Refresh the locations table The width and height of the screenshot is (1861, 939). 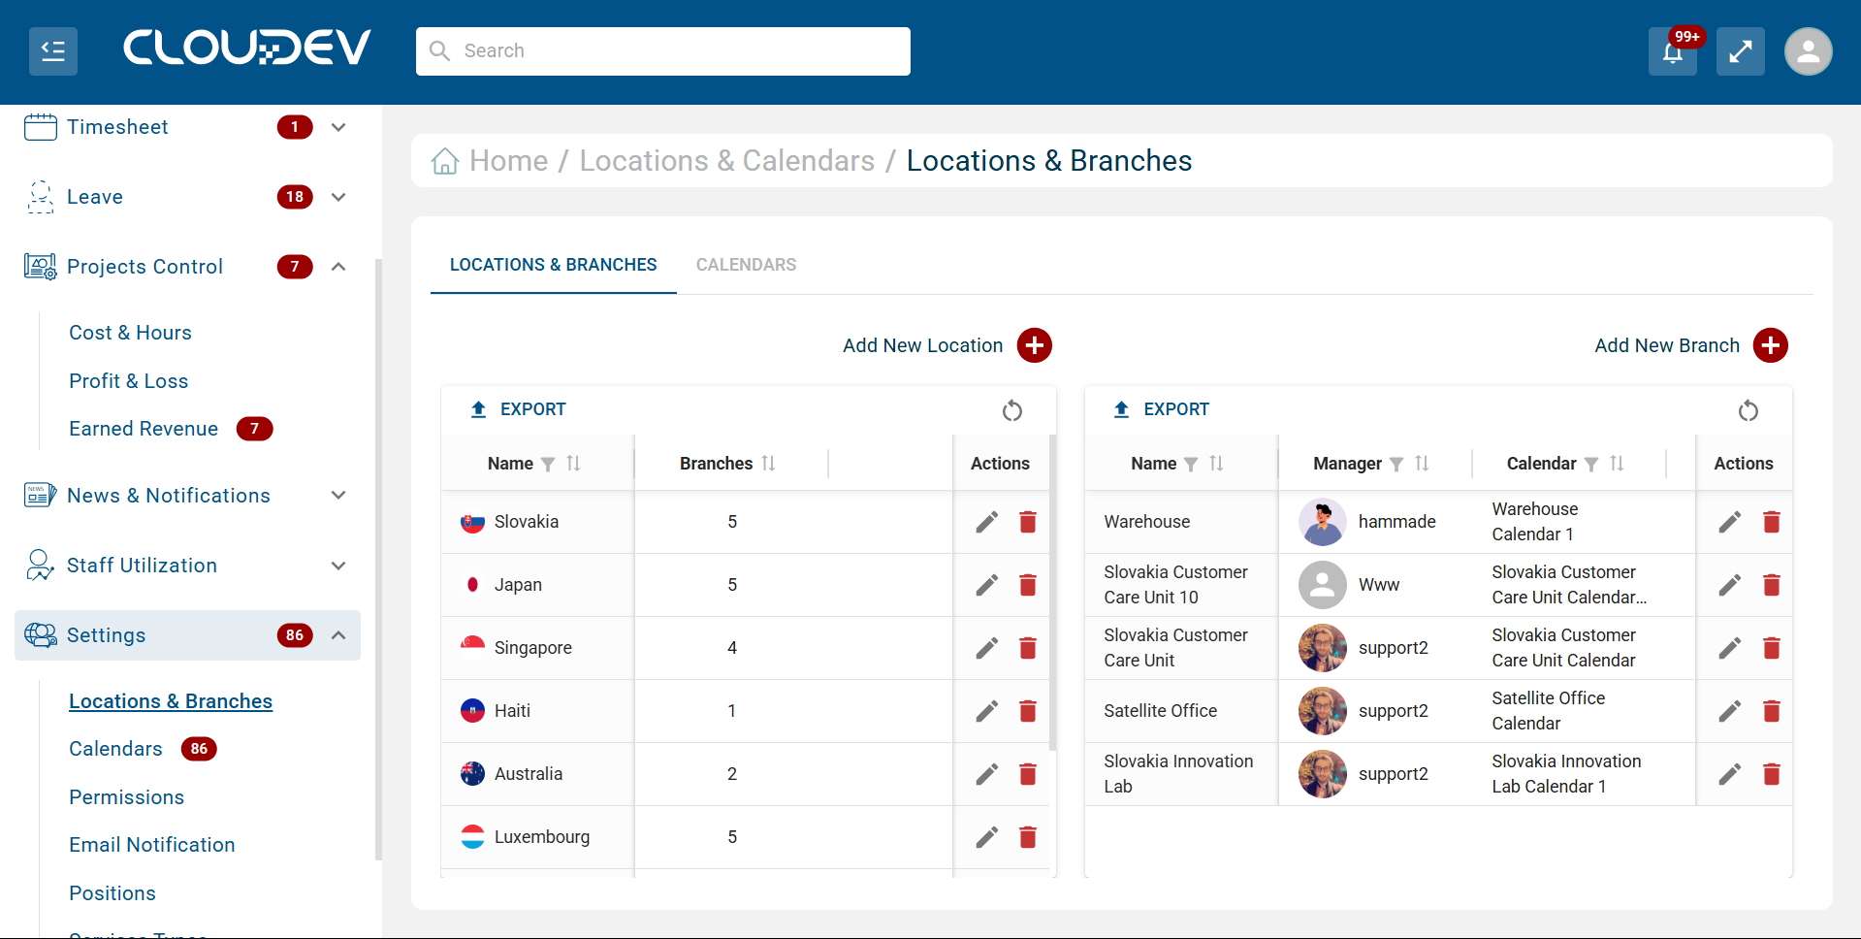(1012, 410)
